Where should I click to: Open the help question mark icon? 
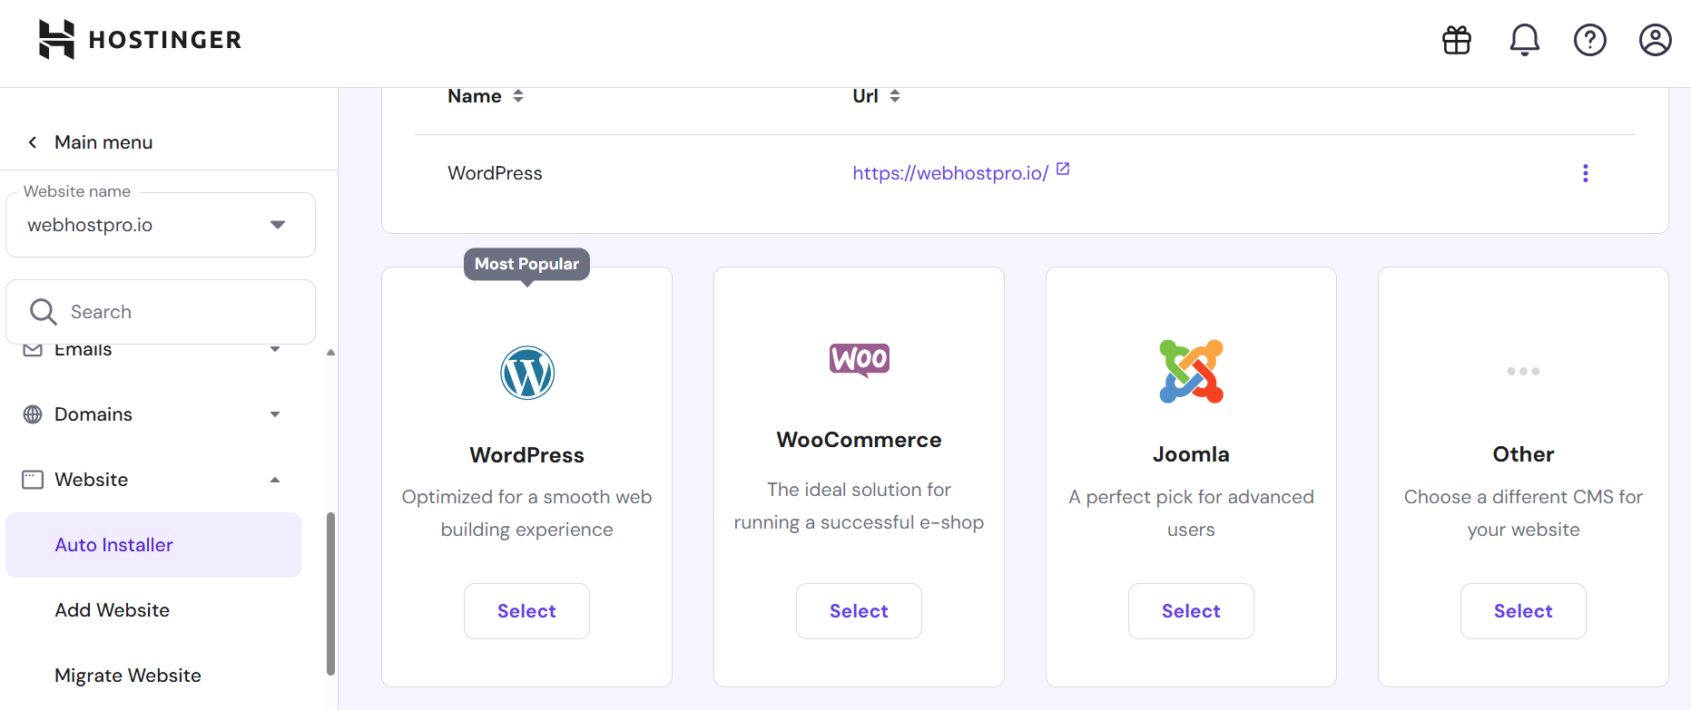click(x=1590, y=40)
